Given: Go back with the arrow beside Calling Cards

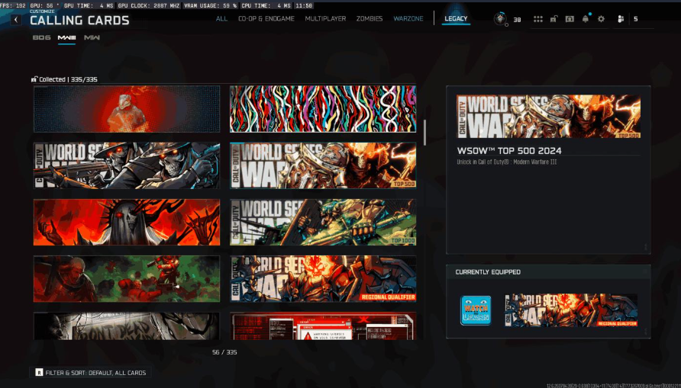Looking at the screenshot, I should (x=16, y=20).
